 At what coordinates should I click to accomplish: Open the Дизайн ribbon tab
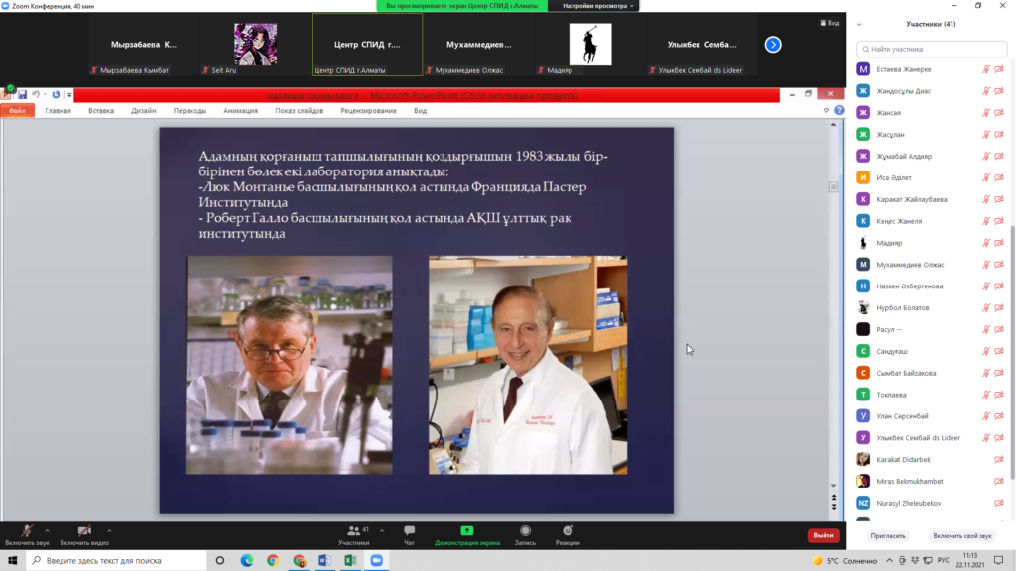[x=144, y=111]
